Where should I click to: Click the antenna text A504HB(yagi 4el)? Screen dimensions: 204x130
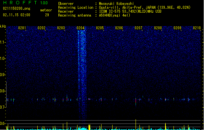[114, 15]
